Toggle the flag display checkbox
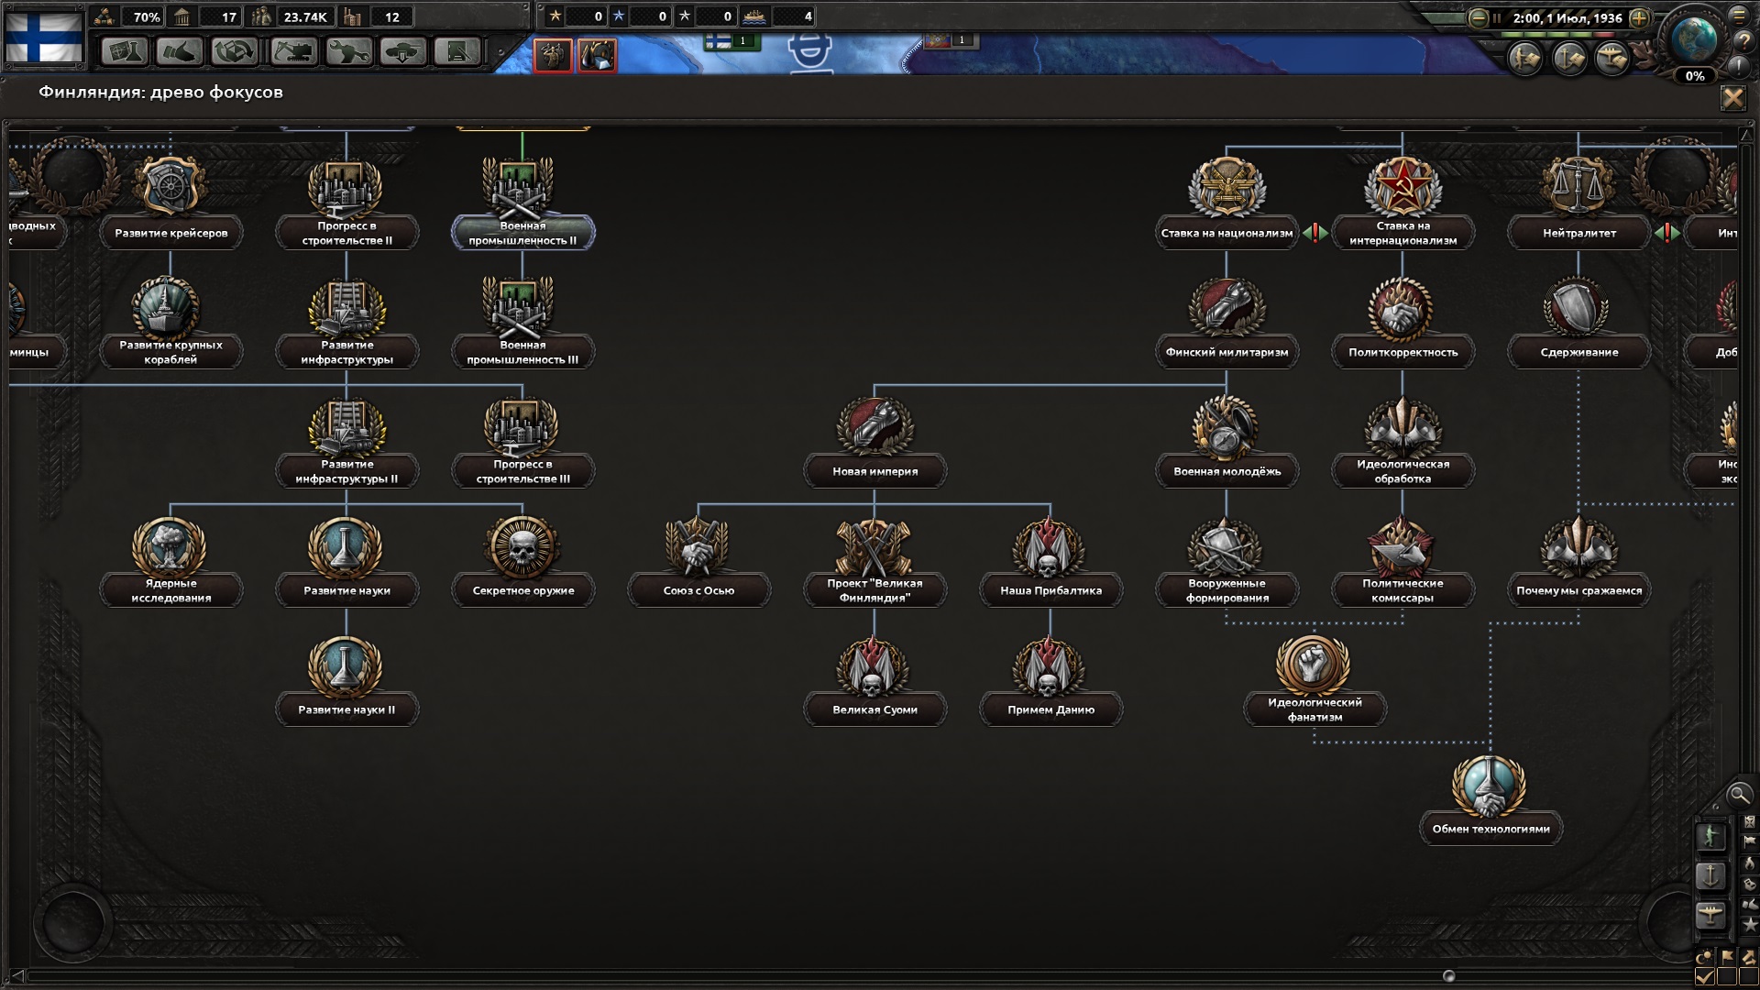This screenshot has width=1760, height=990. [1727, 975]
